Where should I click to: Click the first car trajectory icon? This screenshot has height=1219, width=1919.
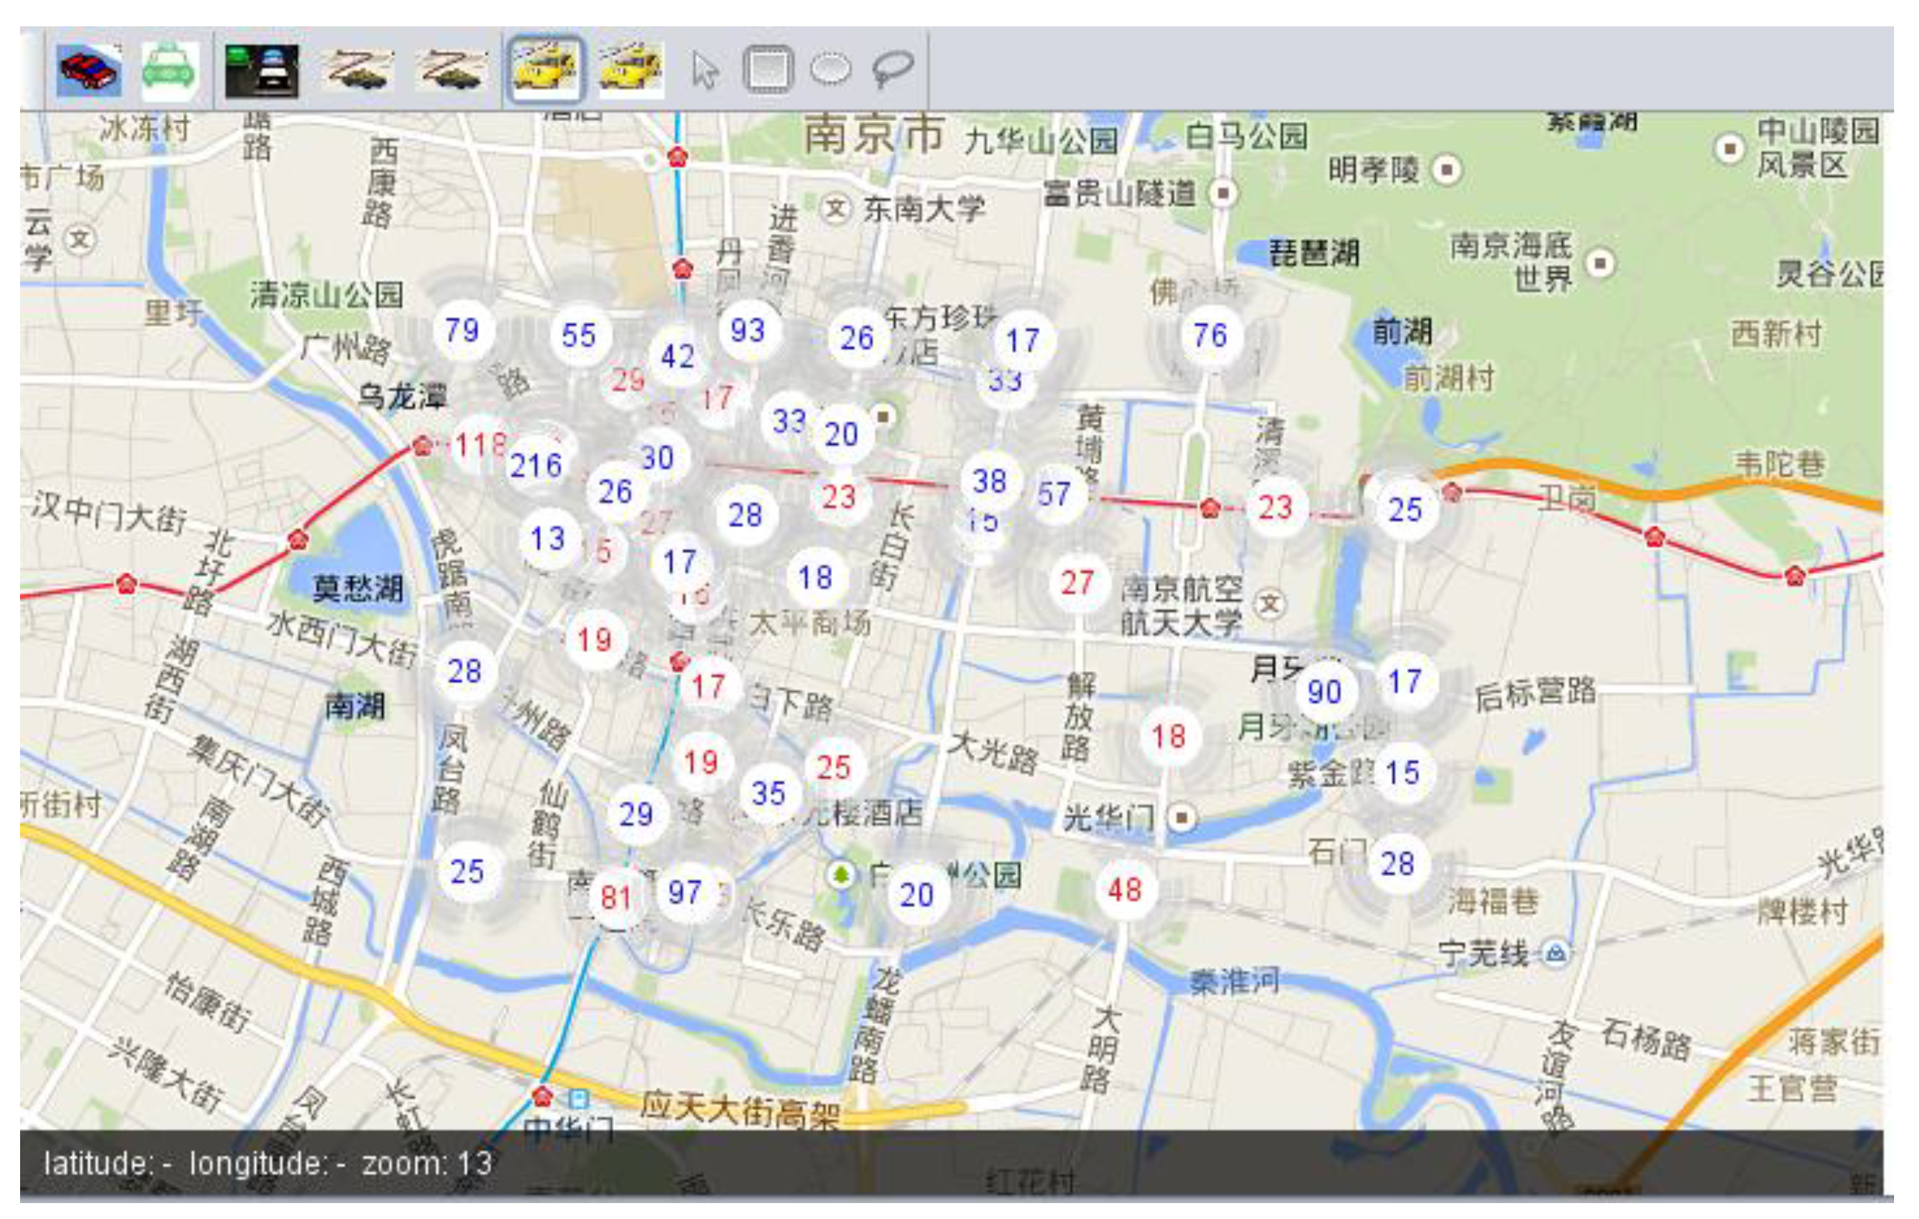coord(357,71)
